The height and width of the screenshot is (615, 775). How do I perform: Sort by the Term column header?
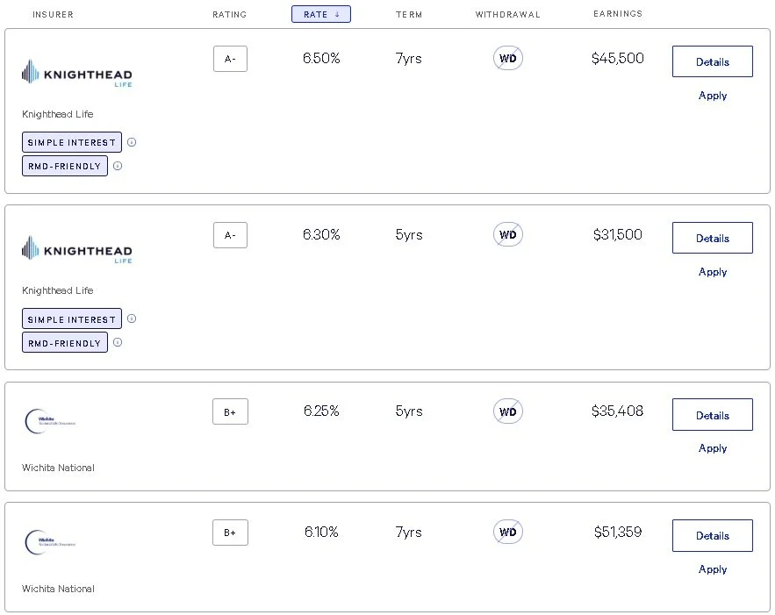point(408,14)
